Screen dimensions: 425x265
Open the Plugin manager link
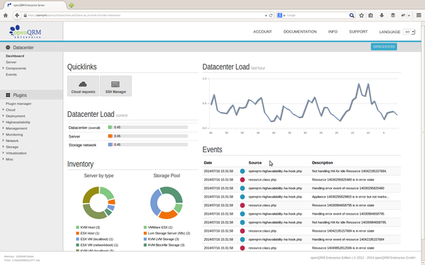coord(18,103)
